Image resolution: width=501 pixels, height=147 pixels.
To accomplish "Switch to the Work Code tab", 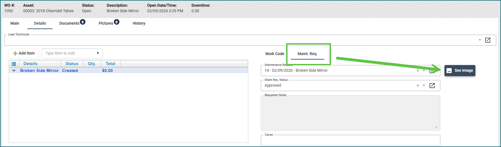I will (x=274, y=54).
